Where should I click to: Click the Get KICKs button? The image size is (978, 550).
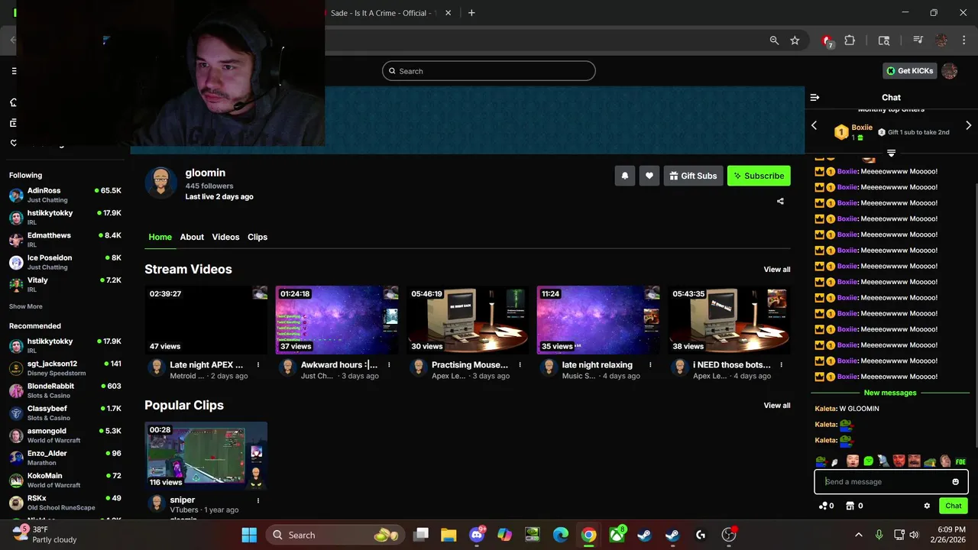click(x=909, y=71)
